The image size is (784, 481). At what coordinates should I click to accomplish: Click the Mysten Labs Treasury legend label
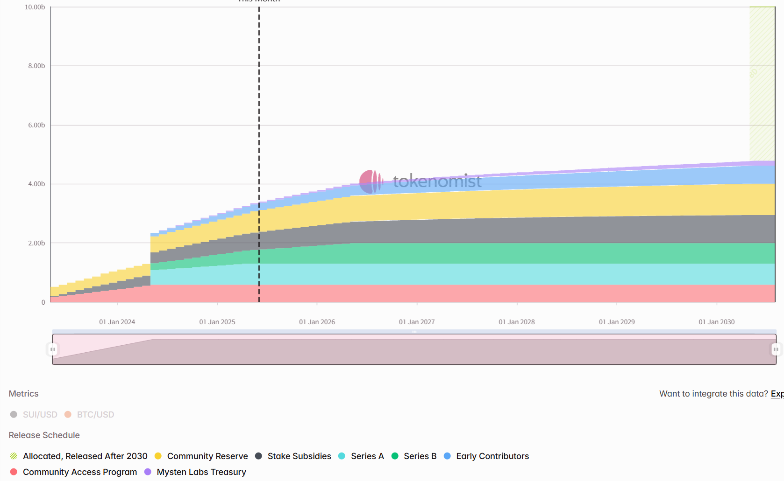pyautogui.click(x=201, y=472)
